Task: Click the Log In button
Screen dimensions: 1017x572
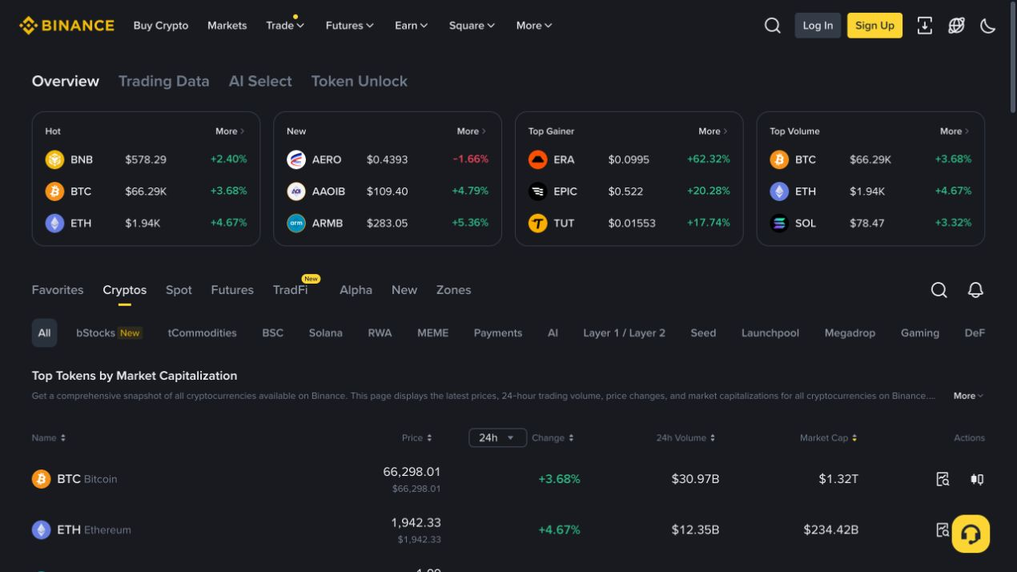Action: coord(818,26)
